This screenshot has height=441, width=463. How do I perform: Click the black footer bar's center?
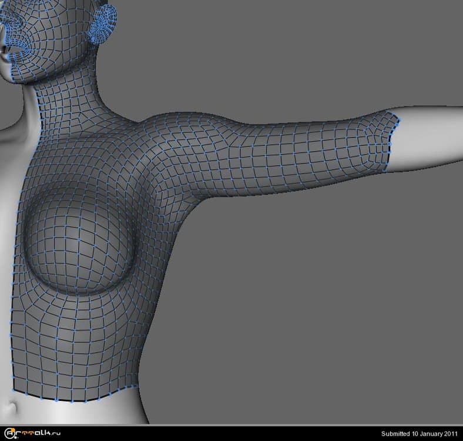click(231, 433)
